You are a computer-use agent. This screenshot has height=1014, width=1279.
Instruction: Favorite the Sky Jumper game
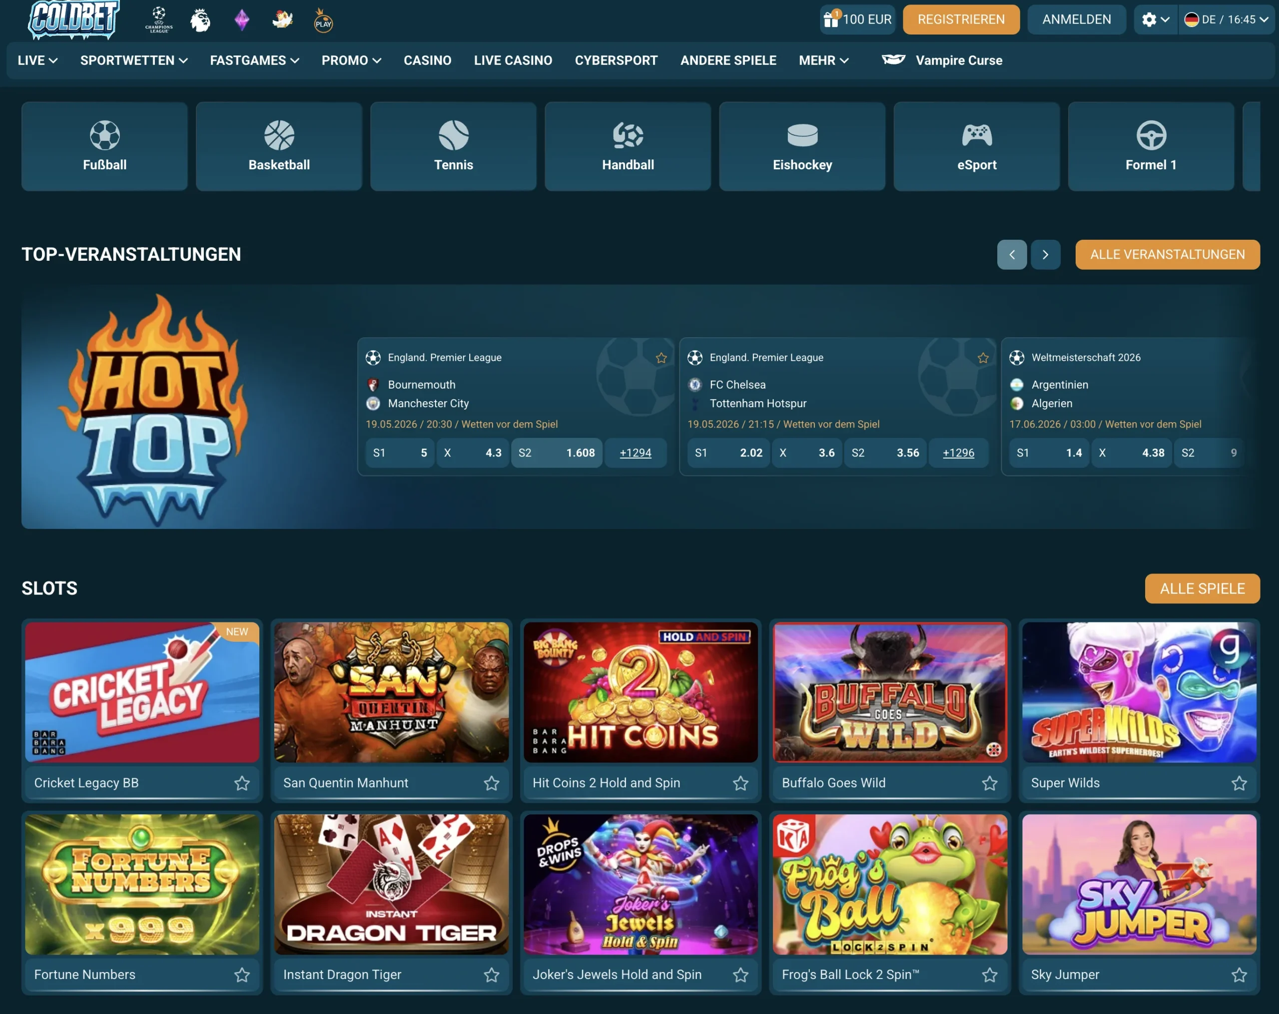click(1239, 975)
